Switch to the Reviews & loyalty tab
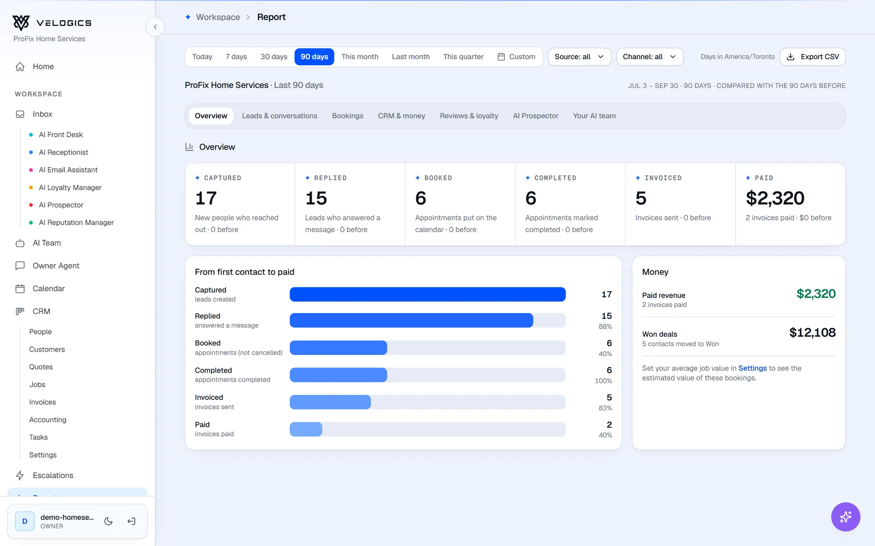The image size is (875, 546). 468,116
